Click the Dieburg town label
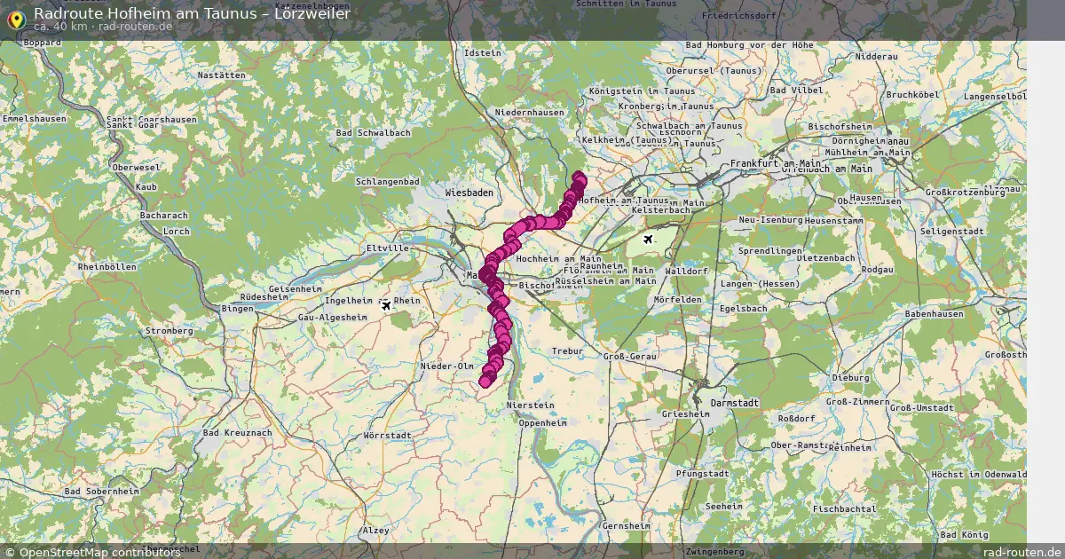This screenshot has width=1065, height=559. 850,377
